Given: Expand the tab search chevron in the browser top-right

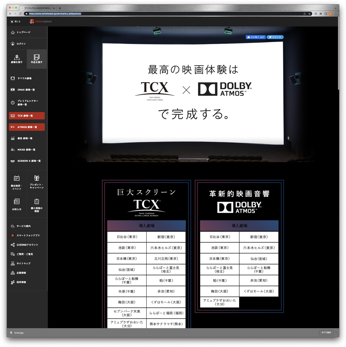Looking at the screenshot, I should [336, 8].
